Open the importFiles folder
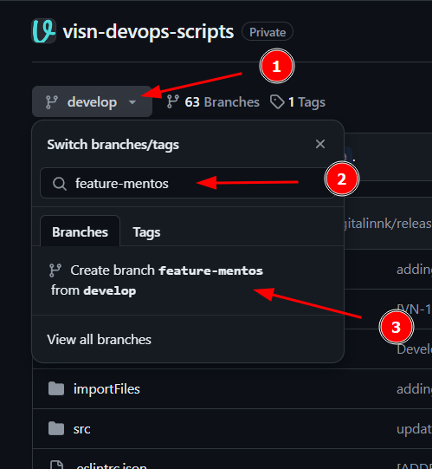Viewport: 432px width, 469px height. 106,389
